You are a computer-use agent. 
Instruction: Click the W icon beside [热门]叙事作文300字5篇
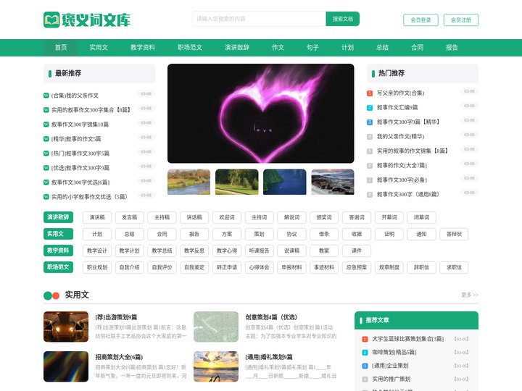click(46, 154)
